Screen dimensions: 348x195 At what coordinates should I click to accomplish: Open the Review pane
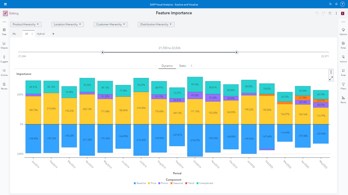coord(4,86)
